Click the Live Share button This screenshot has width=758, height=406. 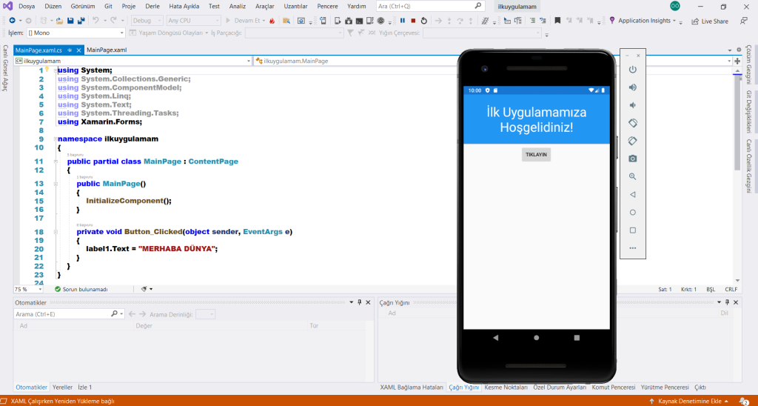(709, 21)
